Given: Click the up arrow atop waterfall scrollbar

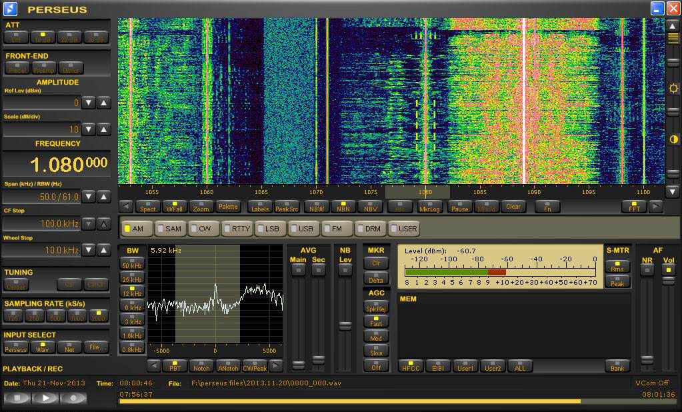Looking at the screenshot, I should pos(673,26).
